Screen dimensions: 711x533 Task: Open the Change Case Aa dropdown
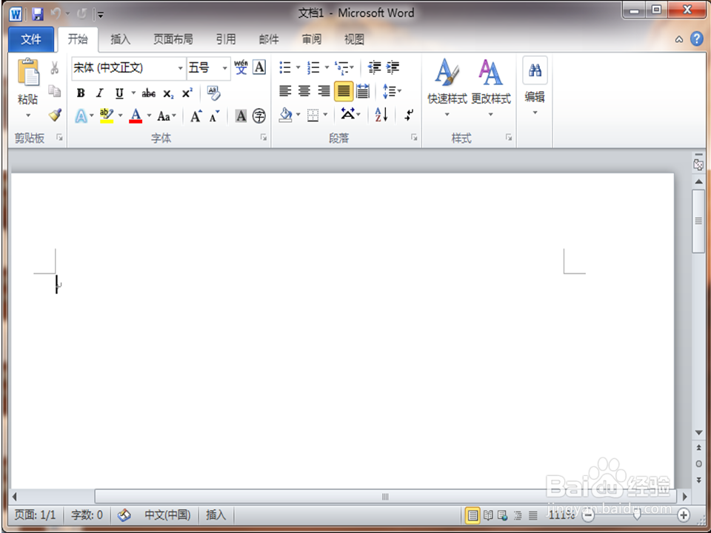coord(167,116)
